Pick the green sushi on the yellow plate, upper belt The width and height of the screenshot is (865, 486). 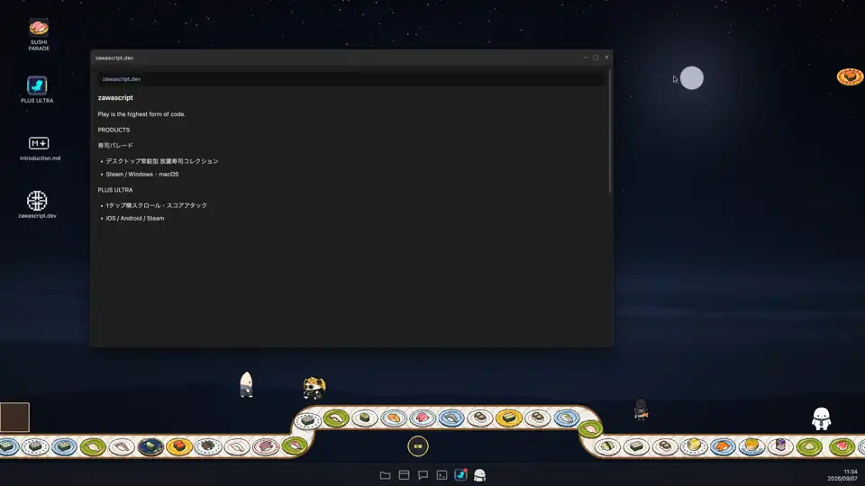(508, 418)
